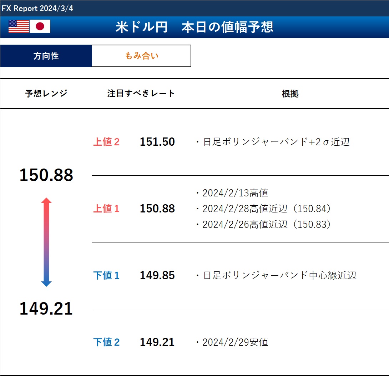
Task: Click the Japan flag icon
Action: coord(40,26)
